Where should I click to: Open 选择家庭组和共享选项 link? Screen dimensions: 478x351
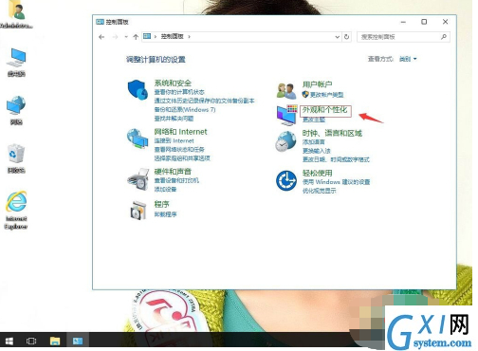(x=182, y=158)
